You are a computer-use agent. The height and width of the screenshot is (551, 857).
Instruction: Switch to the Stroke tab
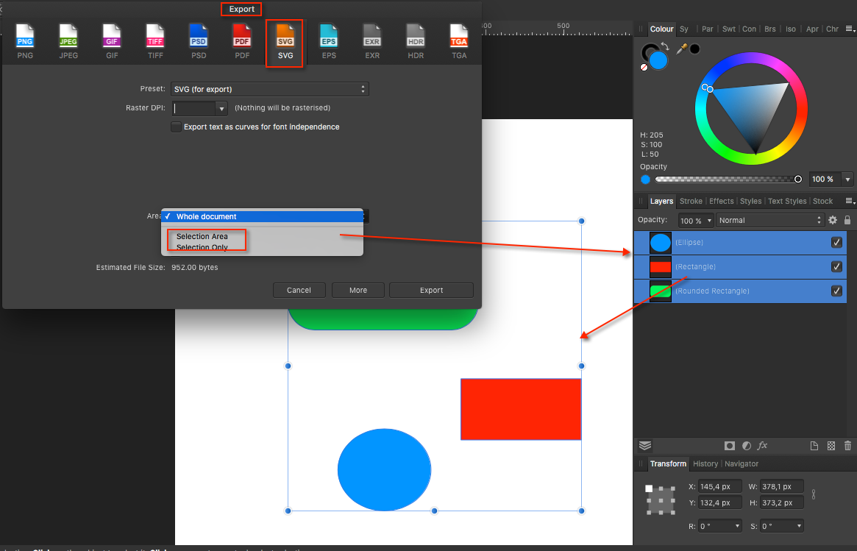[x=691, y=201]
